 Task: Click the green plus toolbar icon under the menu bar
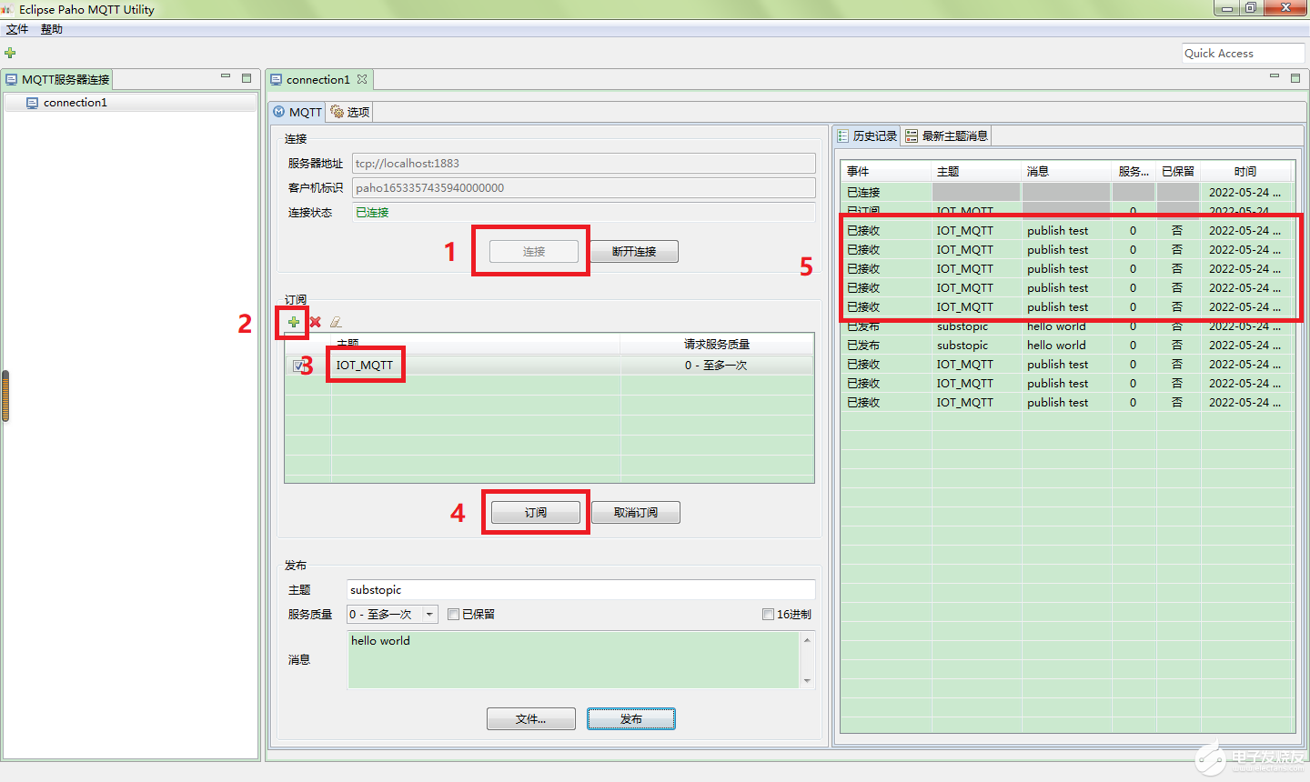click(x=10, y=53)
